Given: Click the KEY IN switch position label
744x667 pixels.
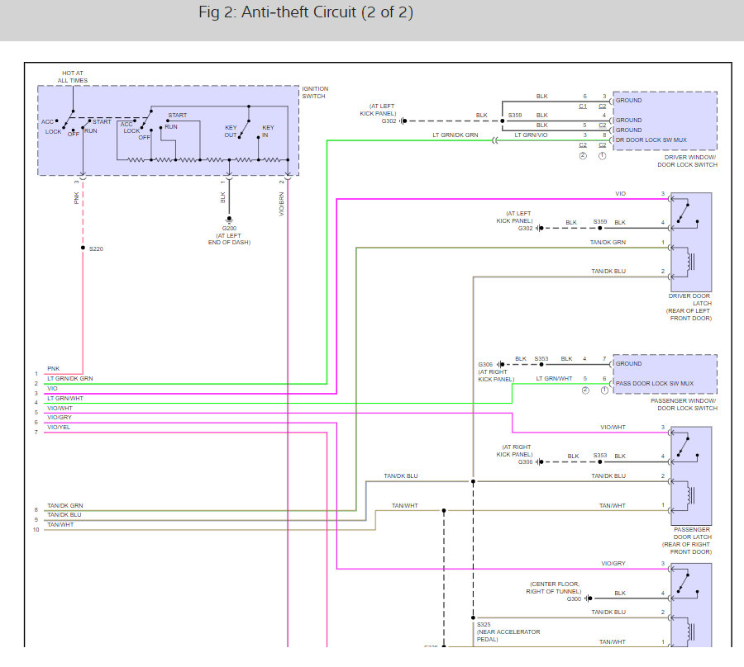Looking at the screenshot, I should coord(268,131).
